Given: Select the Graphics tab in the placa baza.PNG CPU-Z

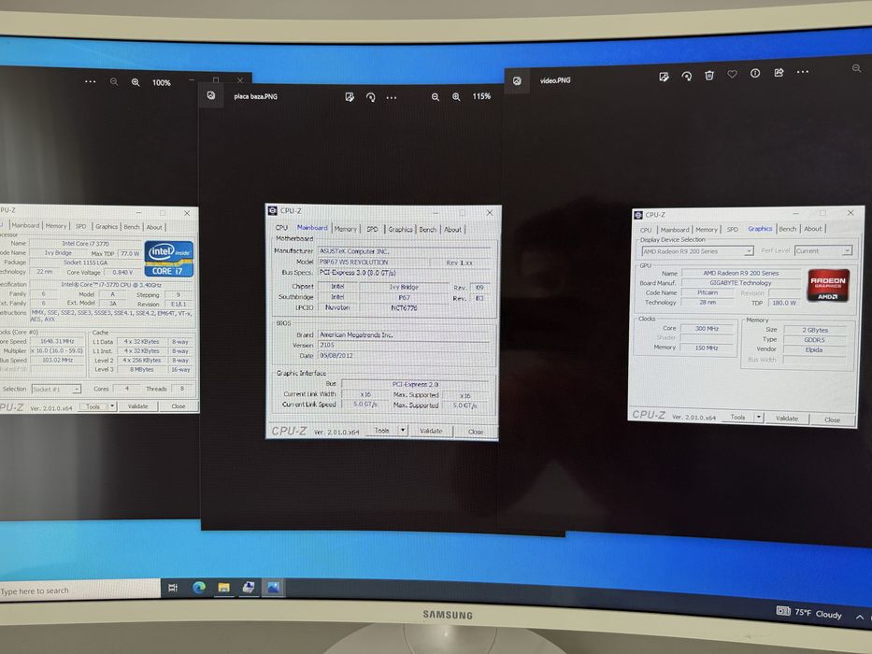Looking at the screenshot, I should (400, 229).
